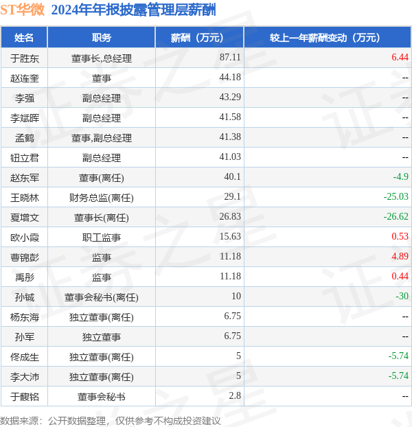Click the name 欧小霞
The width and height of the screenshot is (412, 427).
(25, 238)
